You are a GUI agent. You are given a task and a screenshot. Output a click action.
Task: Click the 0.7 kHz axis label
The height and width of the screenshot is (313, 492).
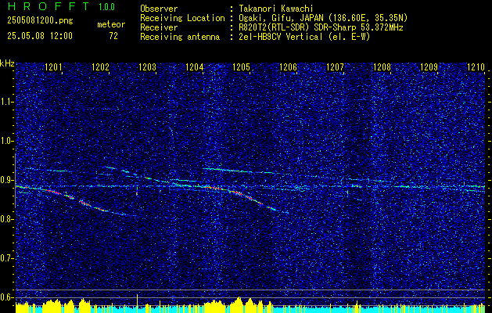coord(6,258)
